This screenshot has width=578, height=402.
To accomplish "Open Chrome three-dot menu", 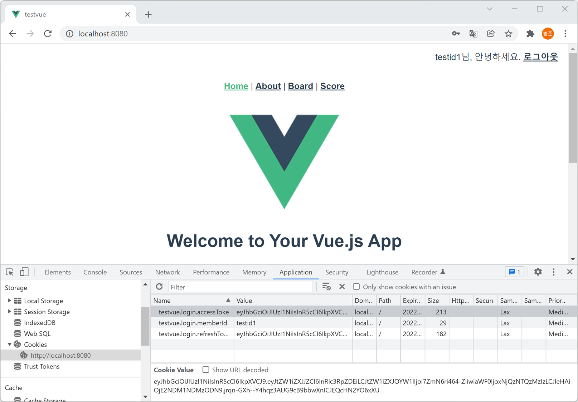I will (x=565, y=34).
